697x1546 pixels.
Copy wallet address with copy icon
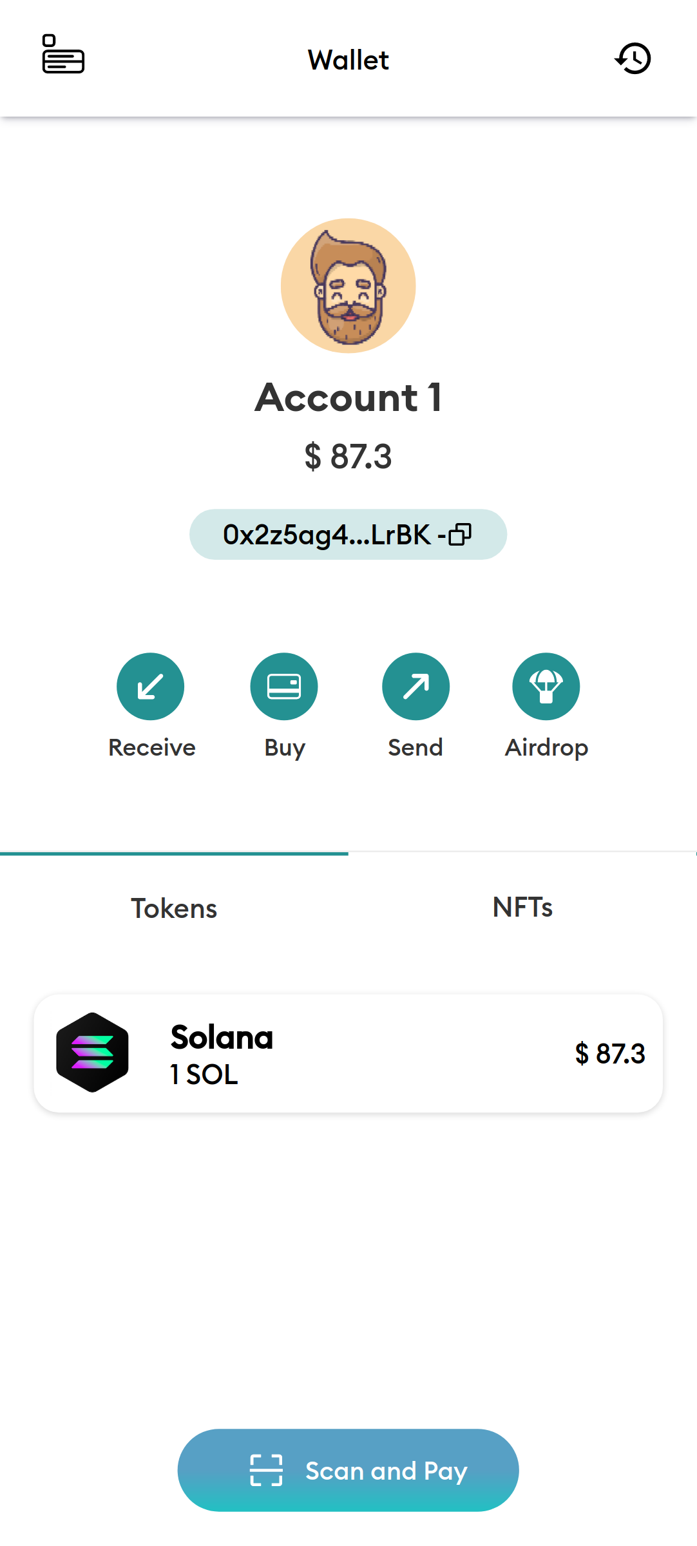pyautogui.click(x=460, y=534)
